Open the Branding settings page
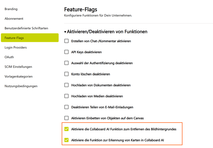The height and width of the screenshot is (148, 213). [11, 9]
